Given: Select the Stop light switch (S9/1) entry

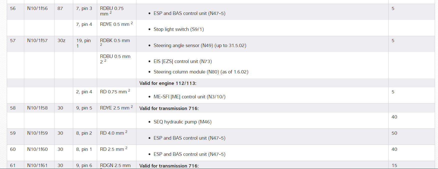Looking at the screenshot, I should tap(179, 29).
